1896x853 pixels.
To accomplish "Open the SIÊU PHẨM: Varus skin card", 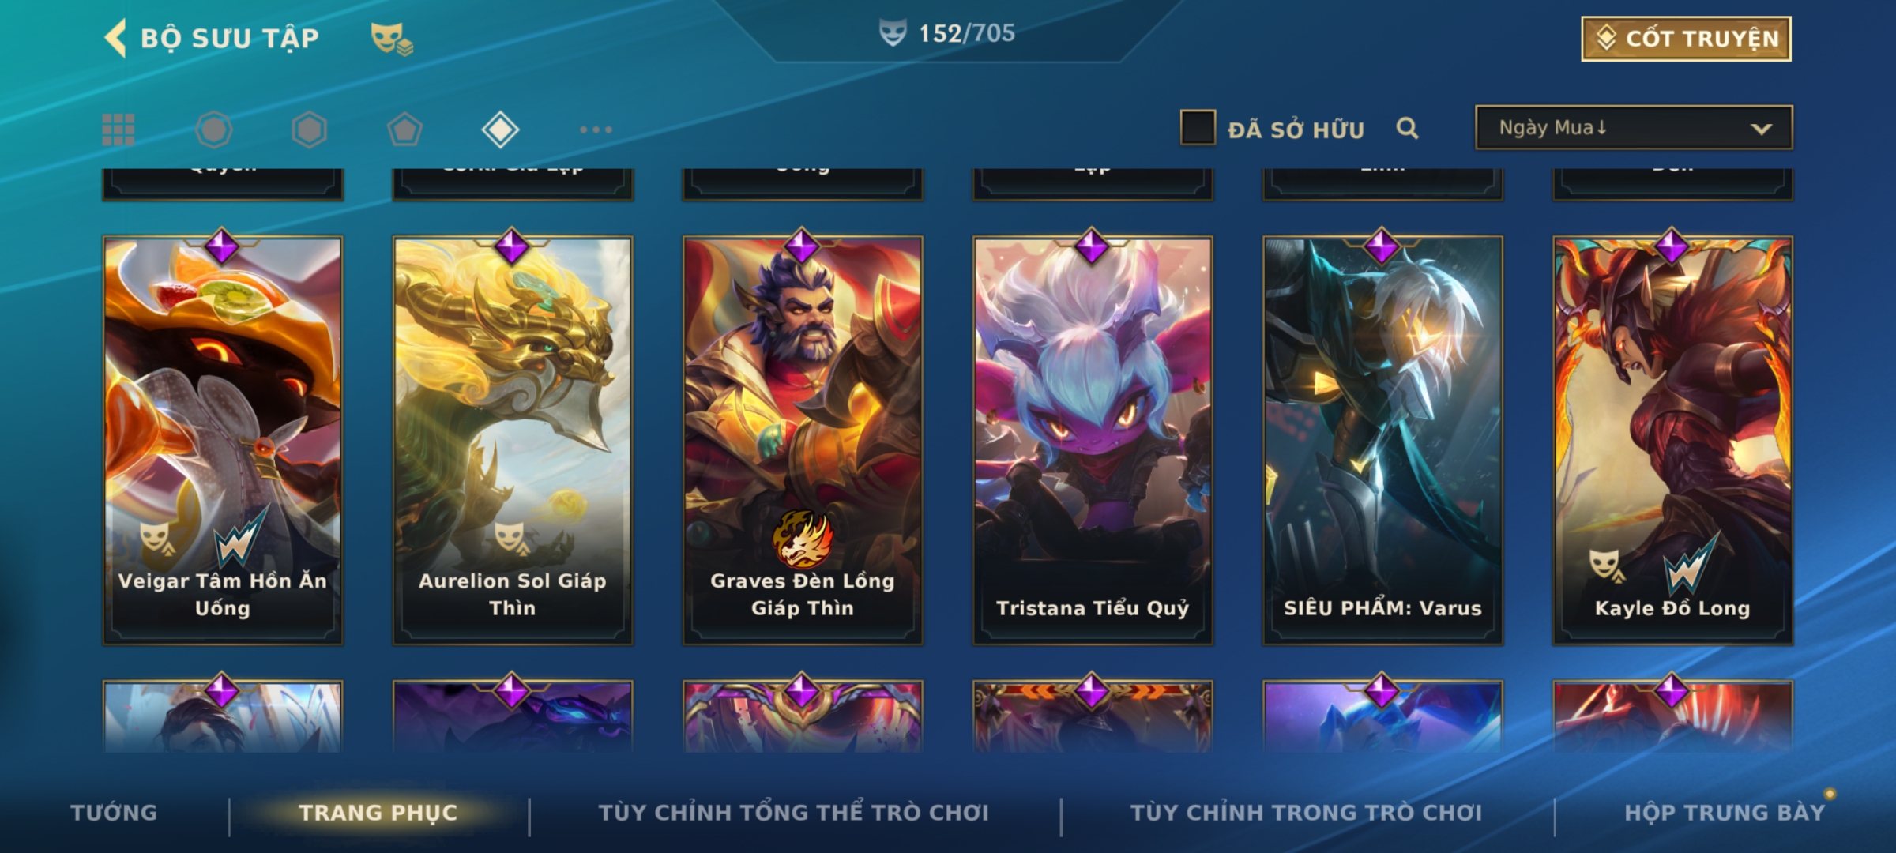I will click(1382, 440).
